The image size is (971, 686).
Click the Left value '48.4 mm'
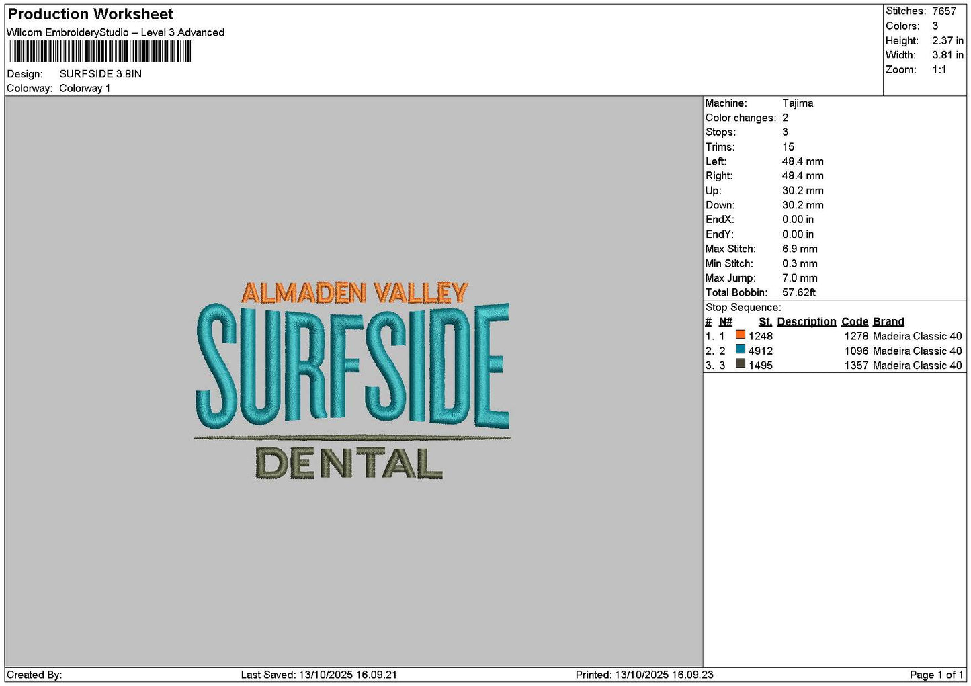point(803,161)
